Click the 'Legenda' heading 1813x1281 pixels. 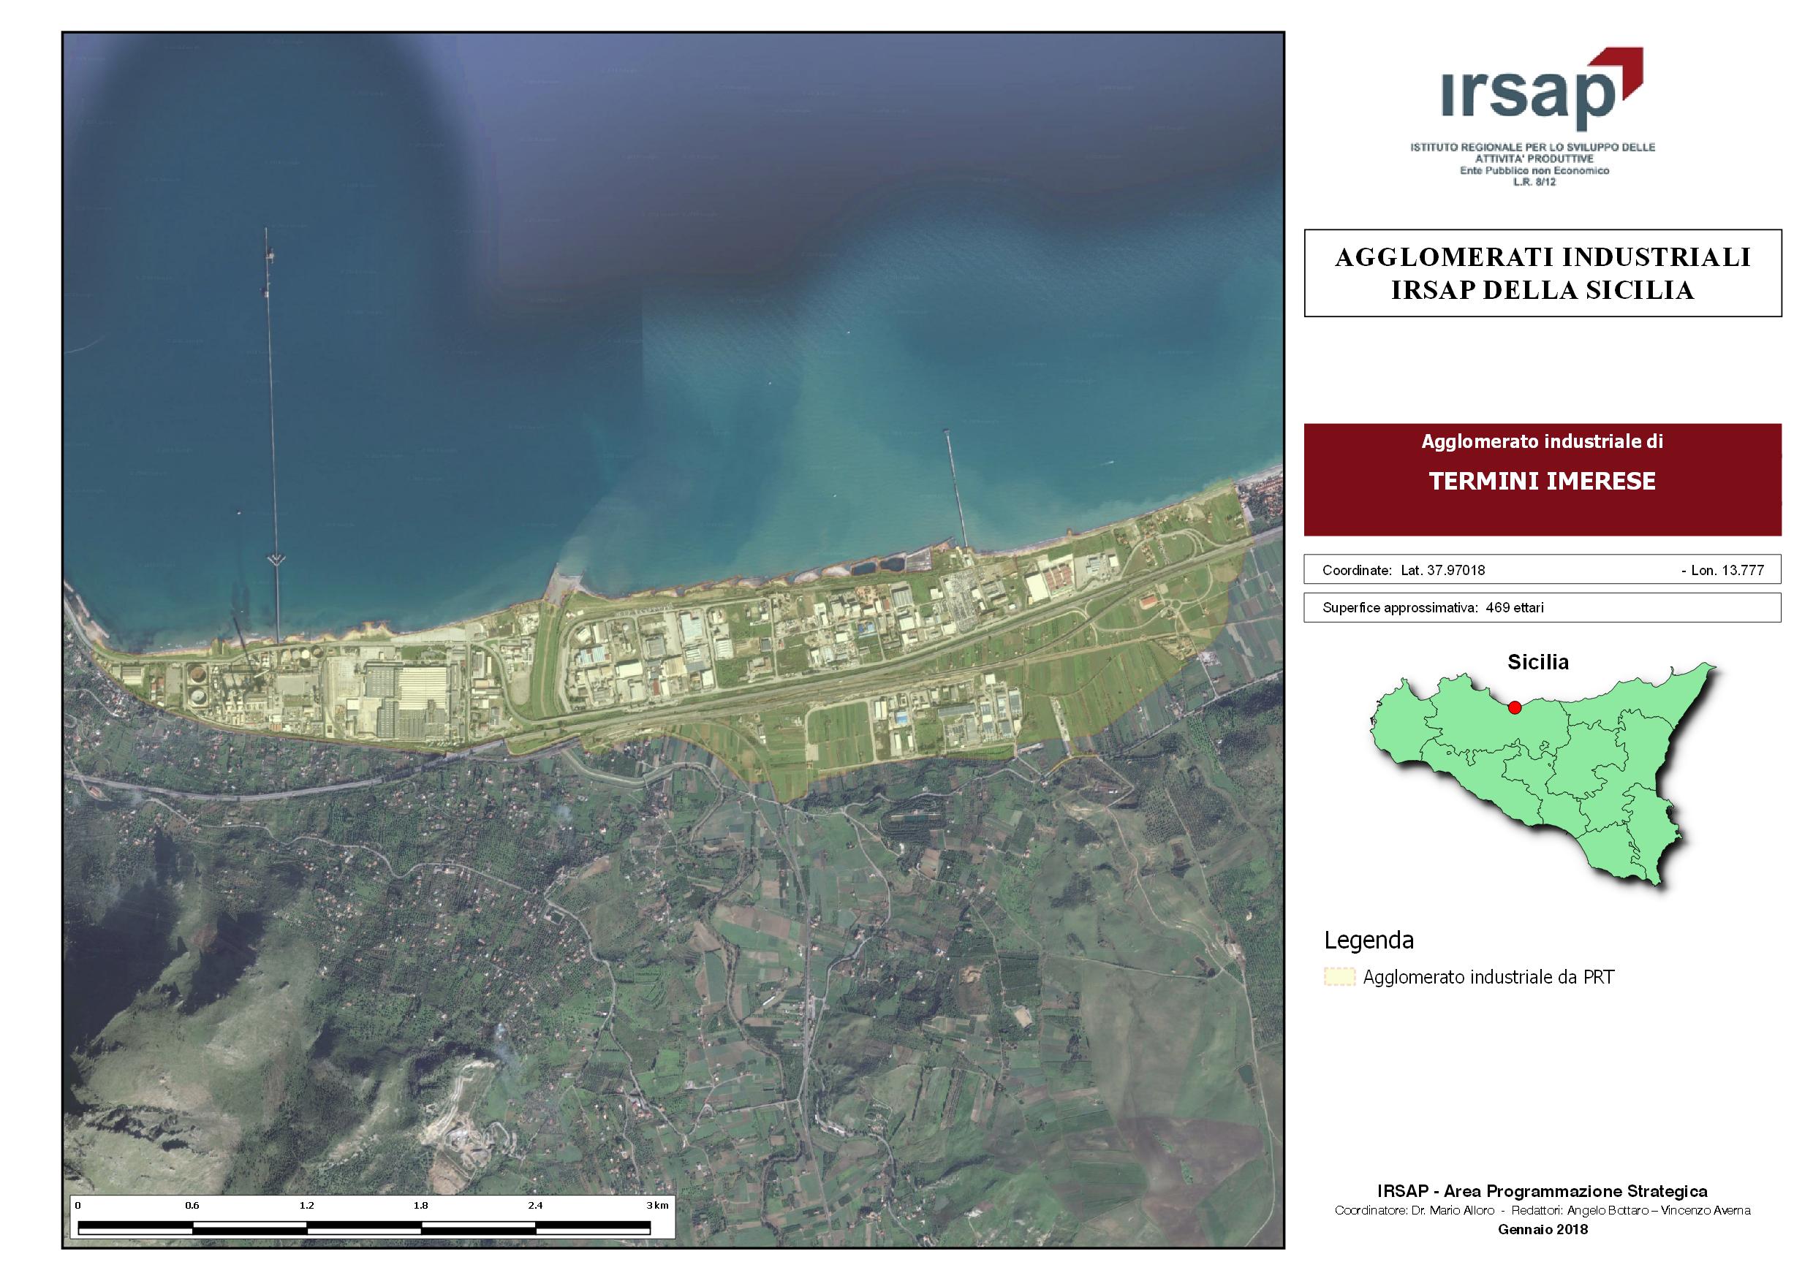click(x=1369, y=940)
